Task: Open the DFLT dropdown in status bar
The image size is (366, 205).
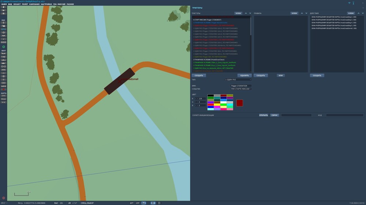Action: (4, 203)
